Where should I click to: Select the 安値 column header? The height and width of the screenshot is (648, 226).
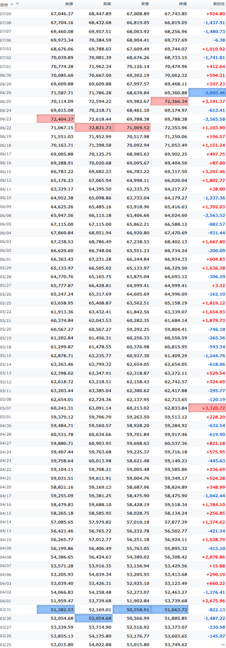point(145,4)
